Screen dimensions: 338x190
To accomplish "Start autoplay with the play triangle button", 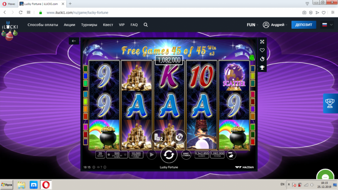I will [151, 155].
